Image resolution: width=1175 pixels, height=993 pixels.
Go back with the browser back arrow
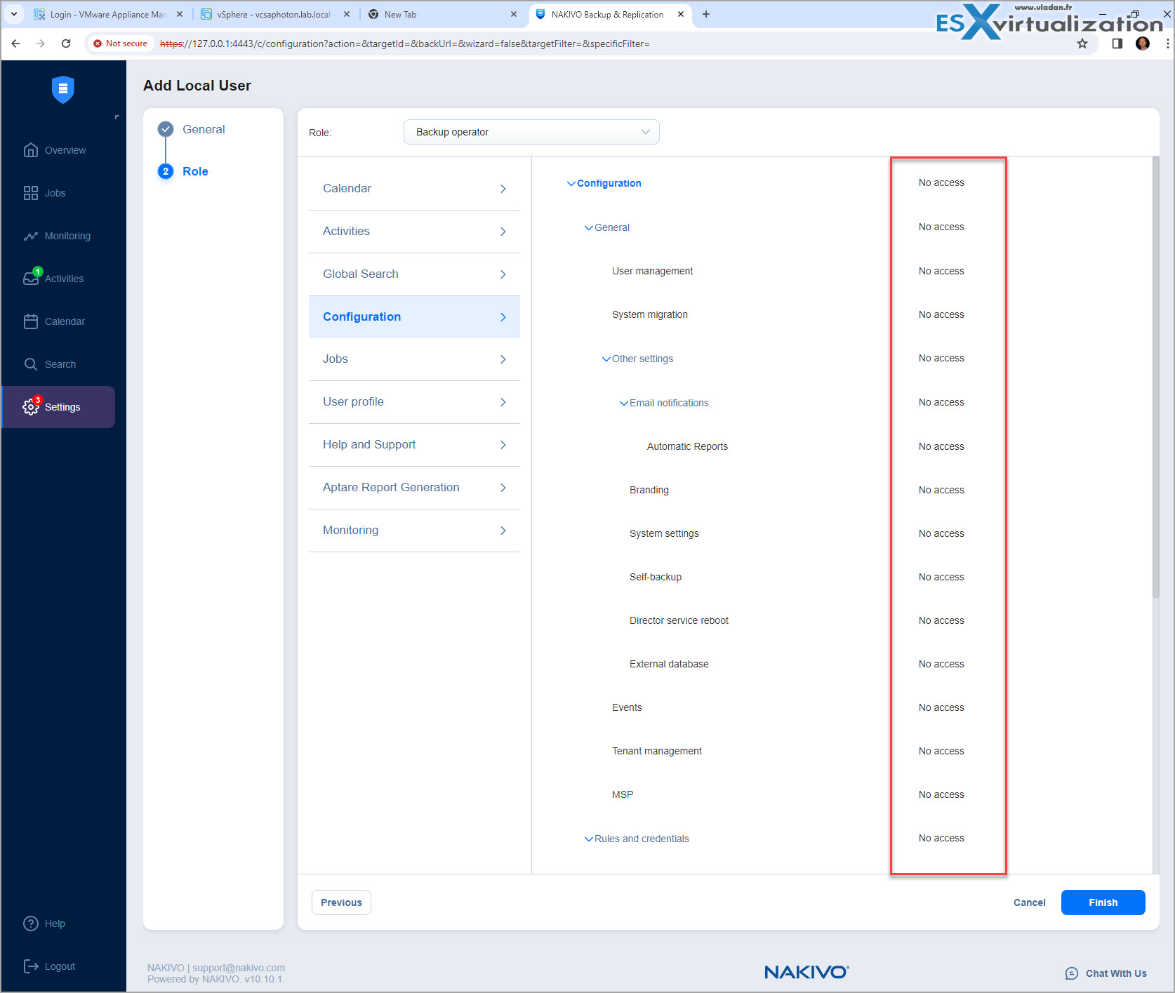click(15, 44)
